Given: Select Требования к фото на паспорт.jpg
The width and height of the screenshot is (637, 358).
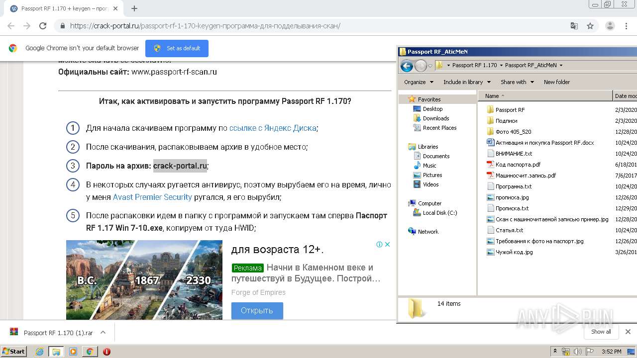Looking at the screenshot, I should point(539,241).
